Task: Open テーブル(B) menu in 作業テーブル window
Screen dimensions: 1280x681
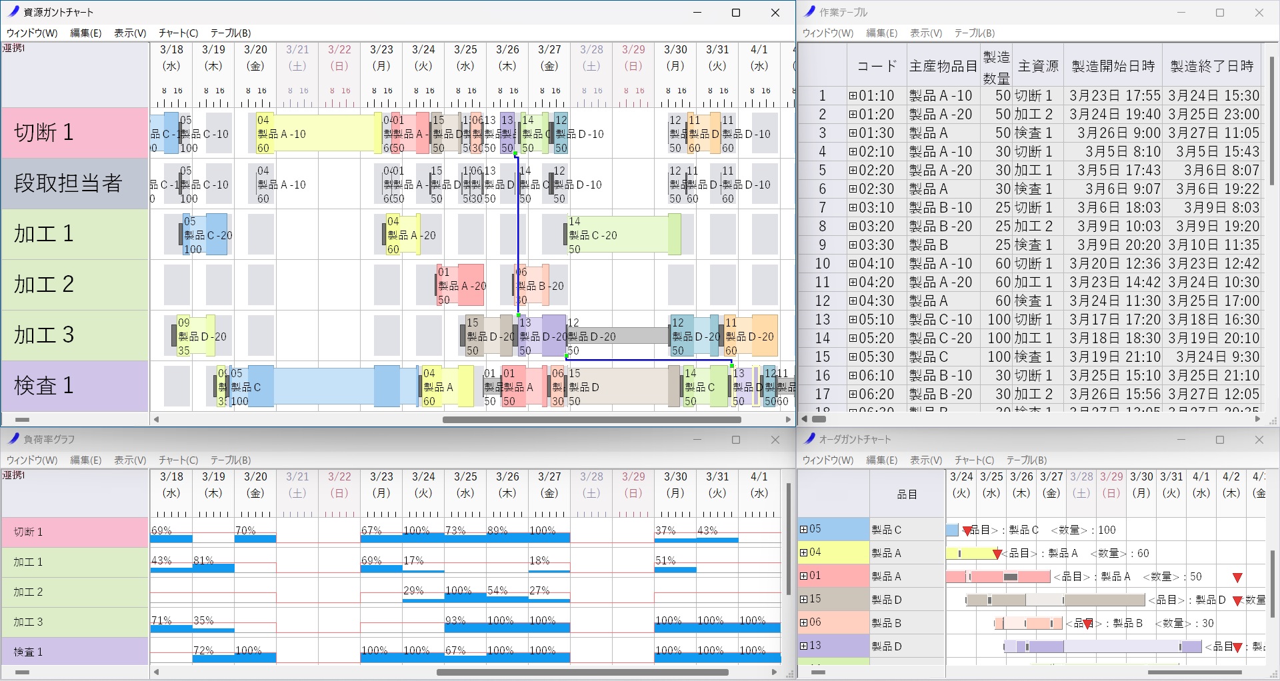Action: click(975, 33)
